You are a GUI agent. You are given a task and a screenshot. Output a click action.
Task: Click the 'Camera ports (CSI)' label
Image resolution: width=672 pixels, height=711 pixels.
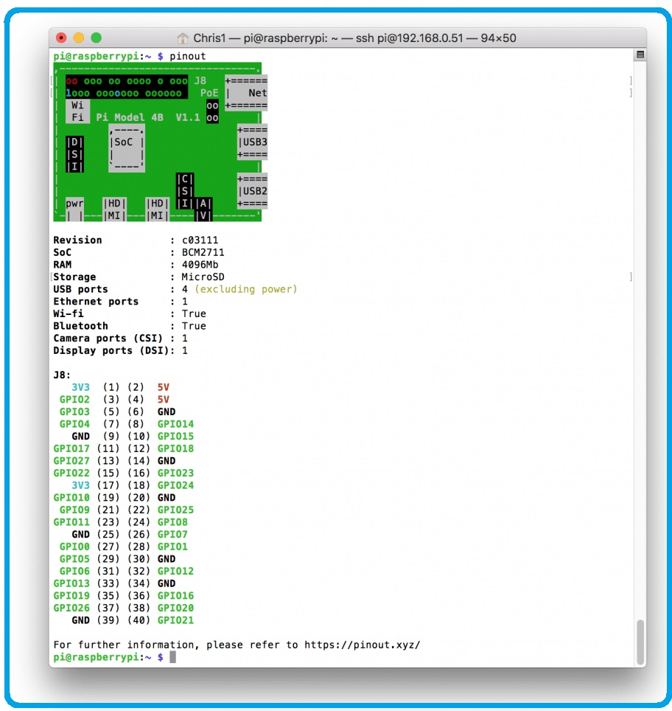108,338
